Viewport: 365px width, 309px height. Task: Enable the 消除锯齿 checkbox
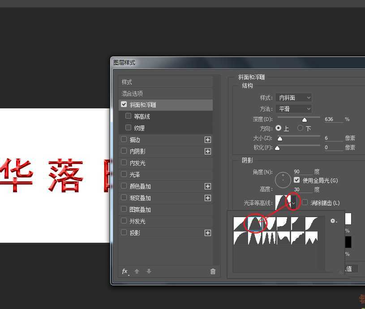305,203
